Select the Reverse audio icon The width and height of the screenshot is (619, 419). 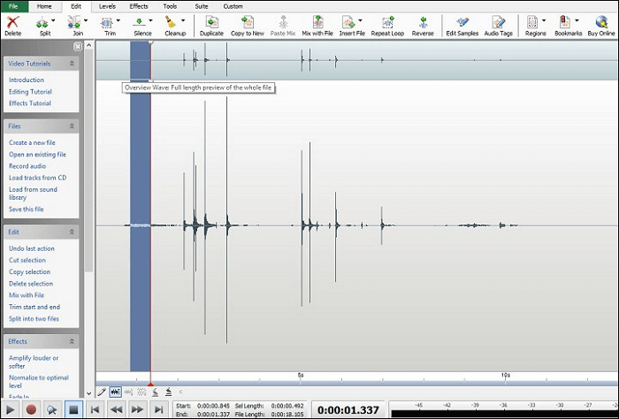[x=423, y=20]
